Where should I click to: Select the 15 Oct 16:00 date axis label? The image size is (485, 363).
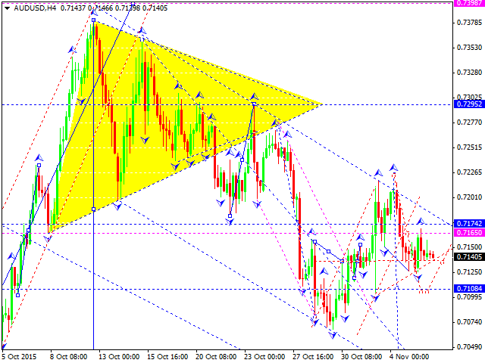(x=167, y=357)
